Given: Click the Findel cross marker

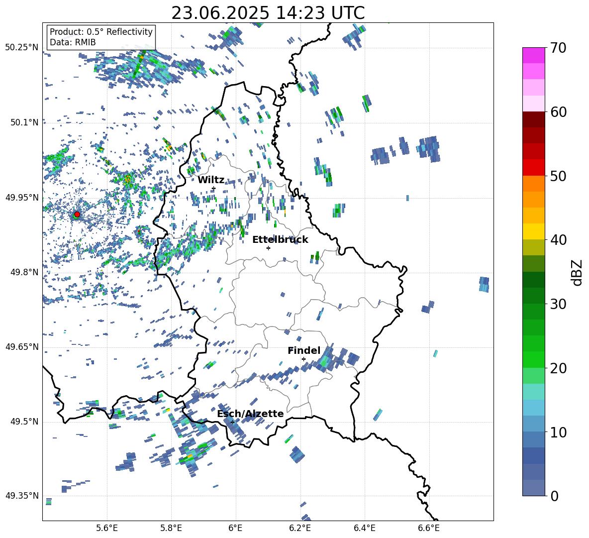Looking at the screenshot, I should [303, 359].
